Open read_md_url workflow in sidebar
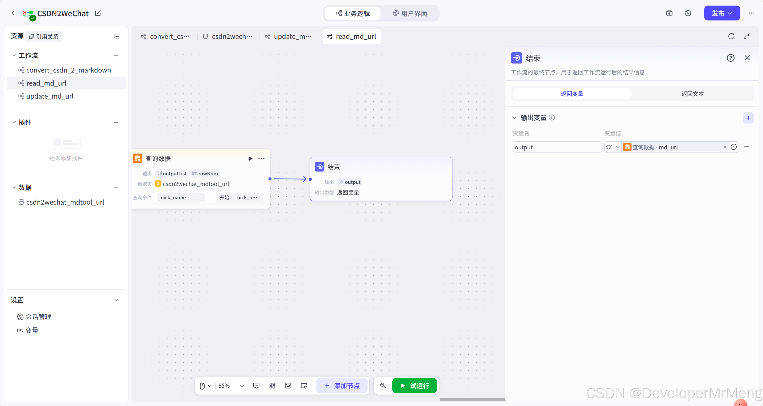This screenshot has width=763, height=406. [47, 83]
